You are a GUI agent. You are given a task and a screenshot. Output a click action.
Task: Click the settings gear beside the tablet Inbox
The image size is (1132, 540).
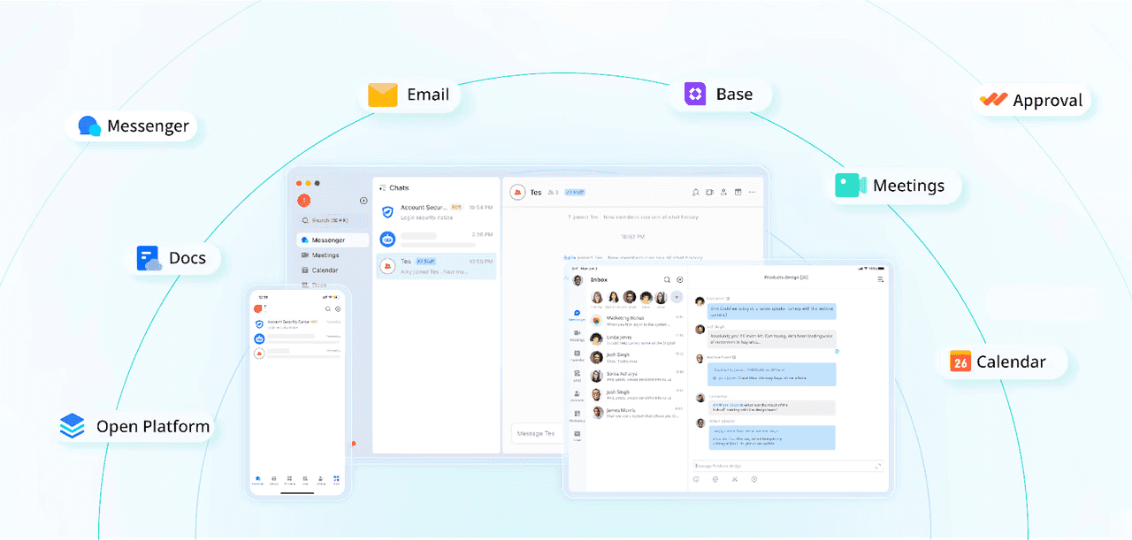[x=678, y=278]
